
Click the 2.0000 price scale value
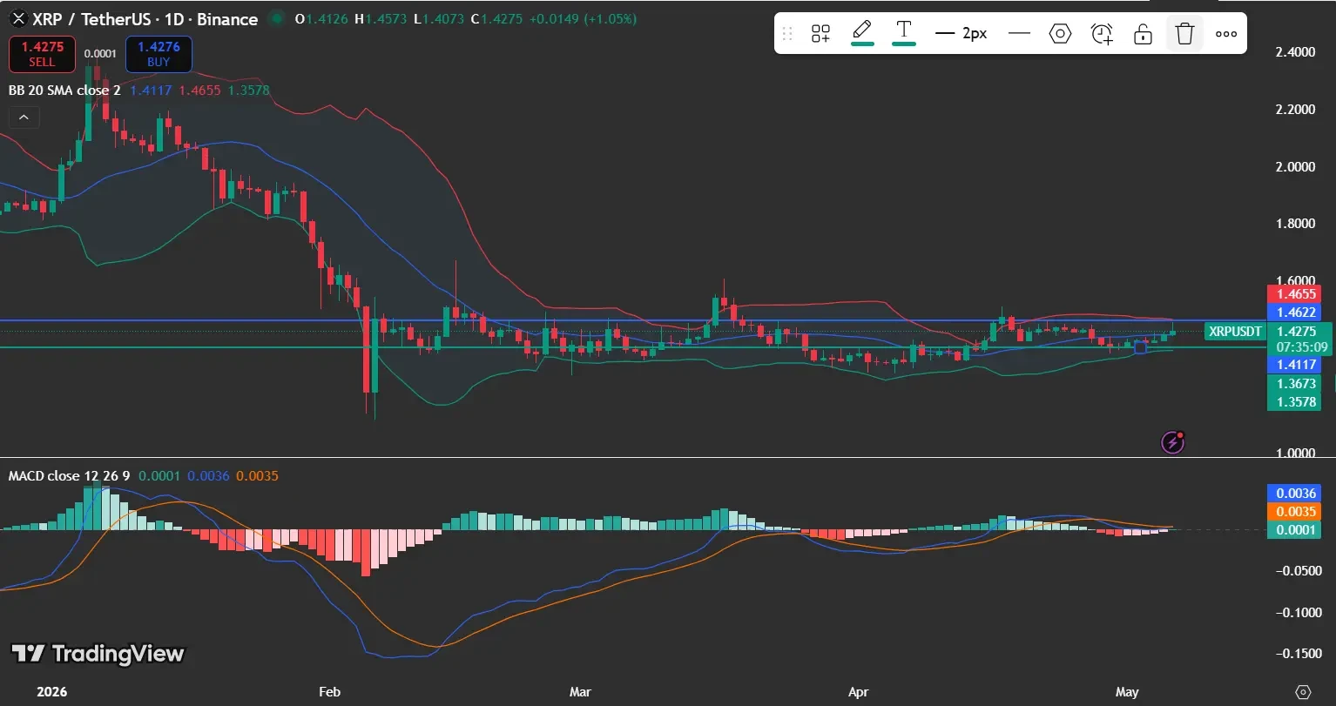click(1295, 166)
